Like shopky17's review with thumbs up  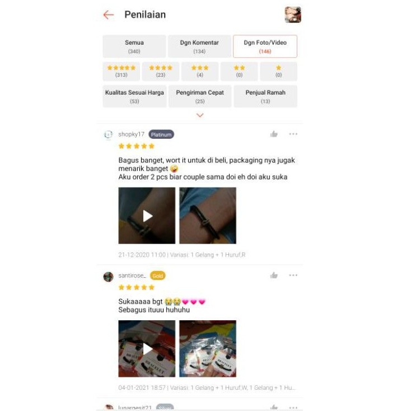click(x=274, y=134)
